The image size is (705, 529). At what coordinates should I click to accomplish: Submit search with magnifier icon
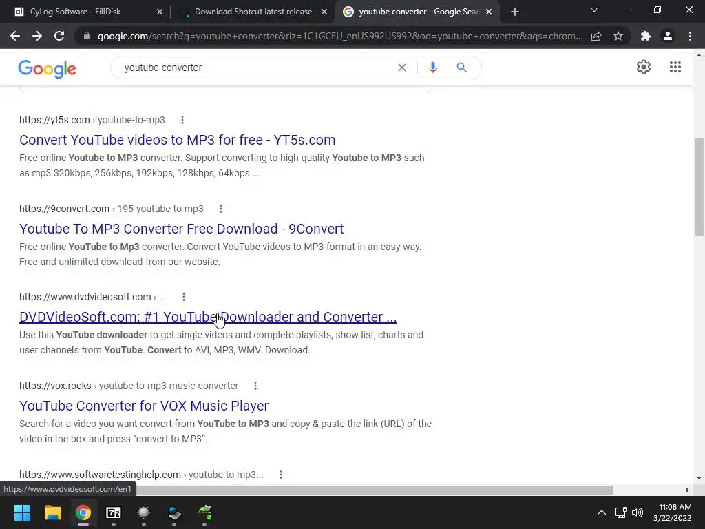461,68
